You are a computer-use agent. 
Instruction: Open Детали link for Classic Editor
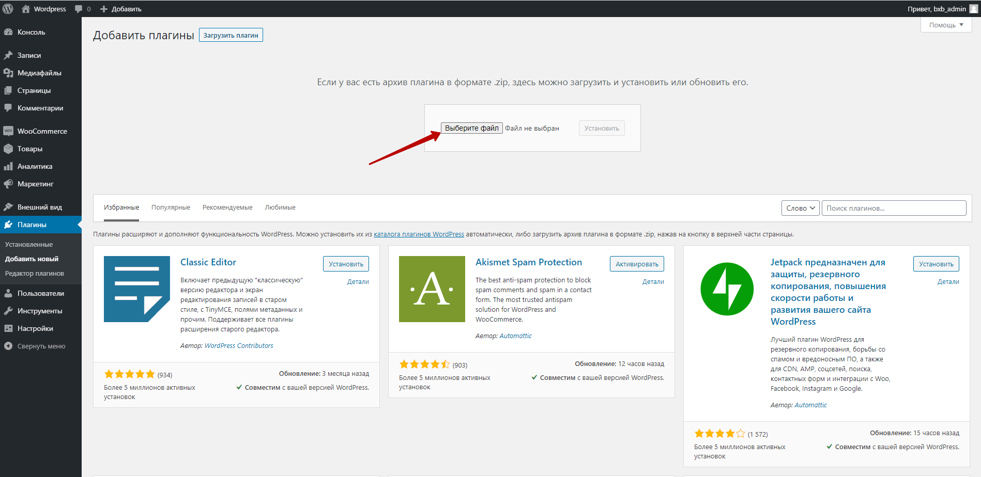pyautogui.click(x=358, y=282)
